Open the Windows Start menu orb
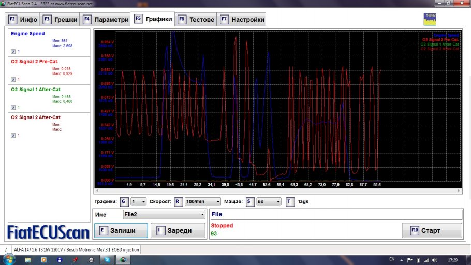471x265 pixels. click(x=9, y=259)
